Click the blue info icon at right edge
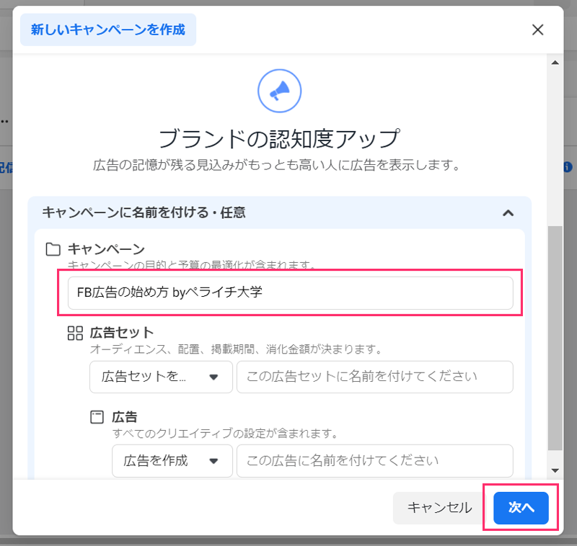The image size is (577, 546). click(568, 166)
